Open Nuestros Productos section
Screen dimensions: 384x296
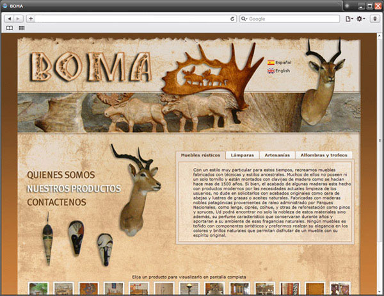74,188
